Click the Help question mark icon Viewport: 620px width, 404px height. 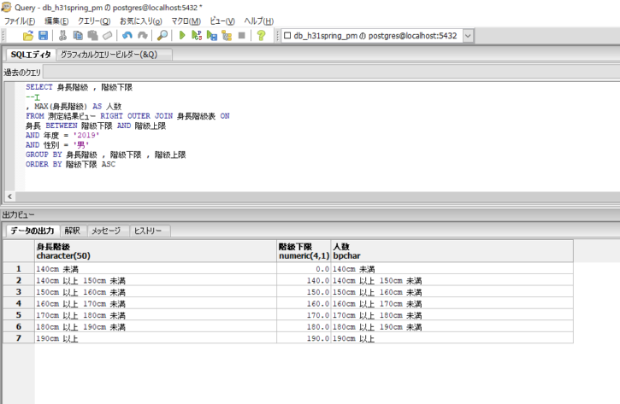(x=261, y=36)
